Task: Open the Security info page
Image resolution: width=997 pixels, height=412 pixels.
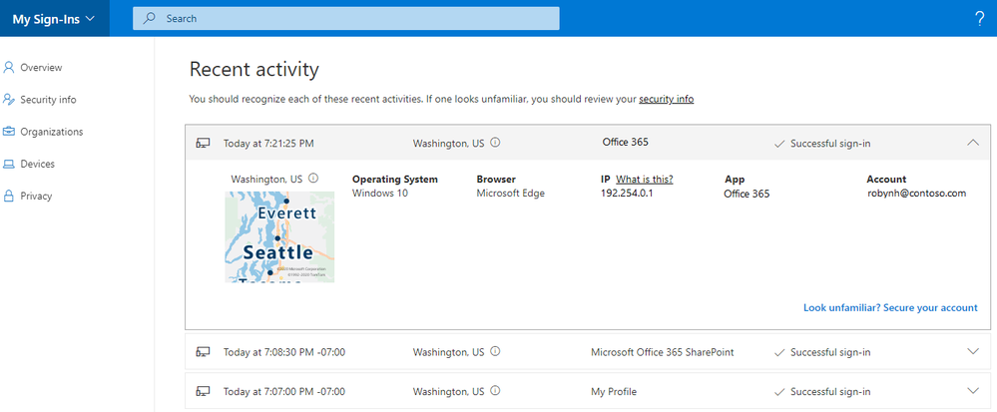Action: click(48, 100)
